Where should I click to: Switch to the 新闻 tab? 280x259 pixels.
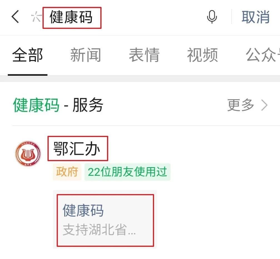pos(86,55)
